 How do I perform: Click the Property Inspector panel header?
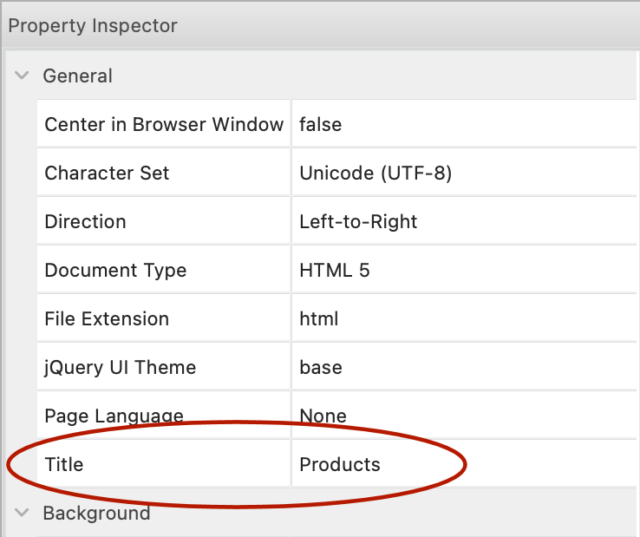point(93,25)
